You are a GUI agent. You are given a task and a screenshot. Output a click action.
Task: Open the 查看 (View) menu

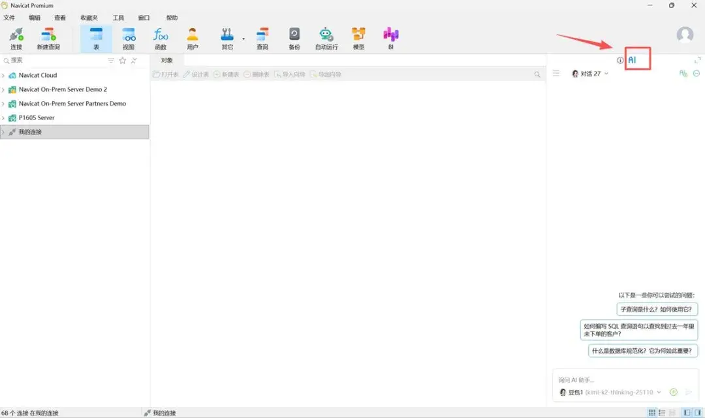[x=60, y=18]
